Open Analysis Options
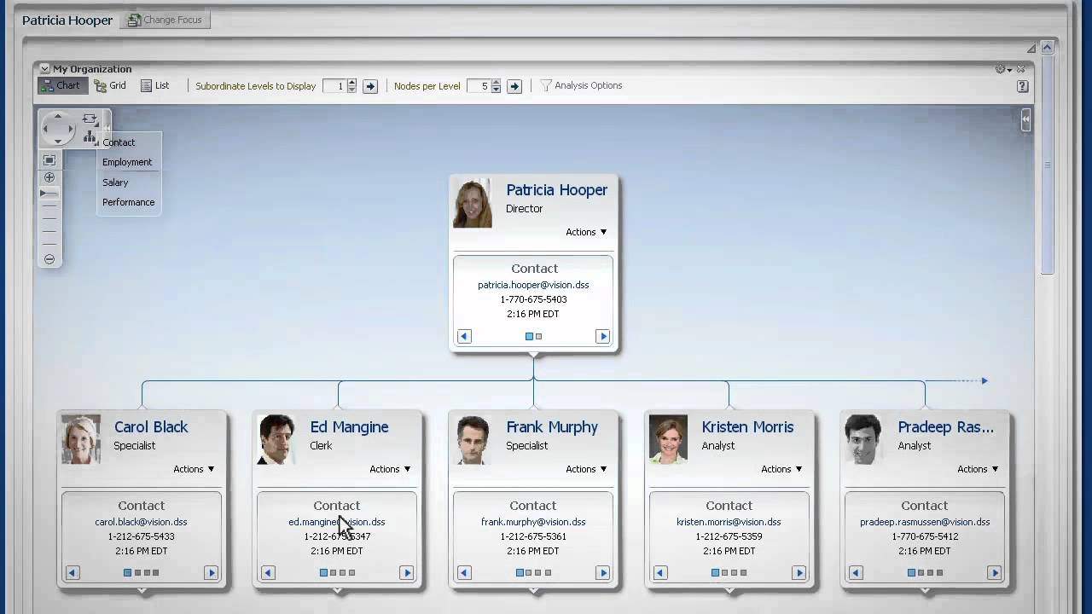Viewport: 1092px width, 614px height. (x=581, y=85)
